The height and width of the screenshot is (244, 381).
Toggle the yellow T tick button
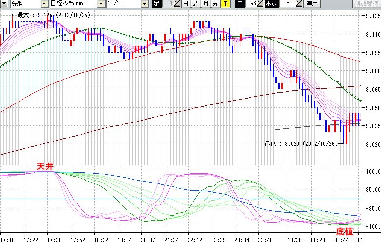tap(225, 4)
